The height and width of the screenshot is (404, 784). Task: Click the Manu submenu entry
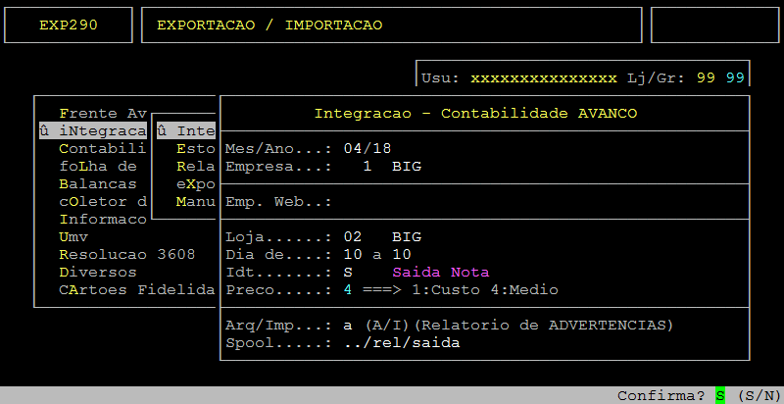pyautogui.click(x=195, y=202)
